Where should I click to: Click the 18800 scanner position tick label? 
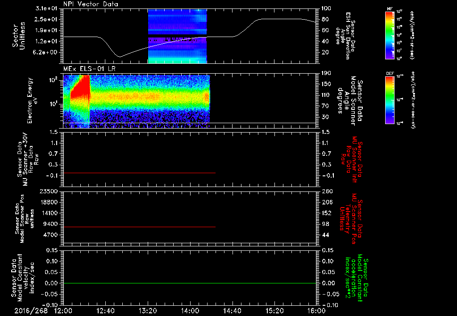point(50,202)
